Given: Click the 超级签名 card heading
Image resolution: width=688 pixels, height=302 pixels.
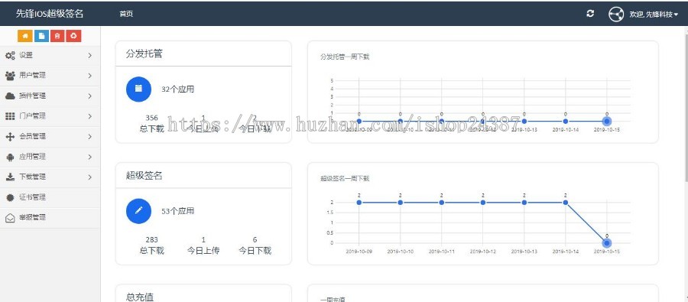Looking at the screenshot, I should tap(144, 176).
